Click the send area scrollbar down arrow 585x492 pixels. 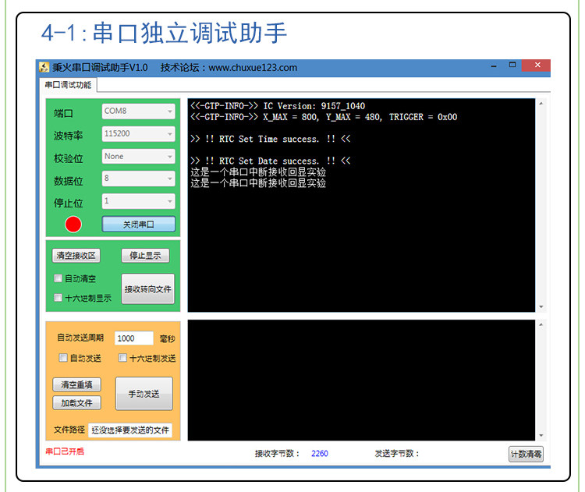pyautogui.click(x=541, y=435)
